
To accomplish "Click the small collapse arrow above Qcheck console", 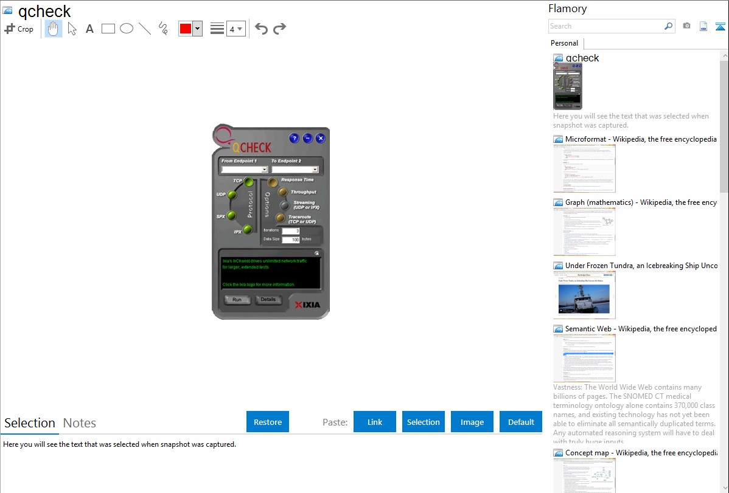I will pyautogui.click(x=316, y=253).
